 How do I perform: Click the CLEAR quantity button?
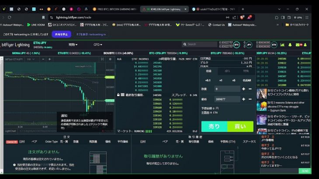click(247, 80)
